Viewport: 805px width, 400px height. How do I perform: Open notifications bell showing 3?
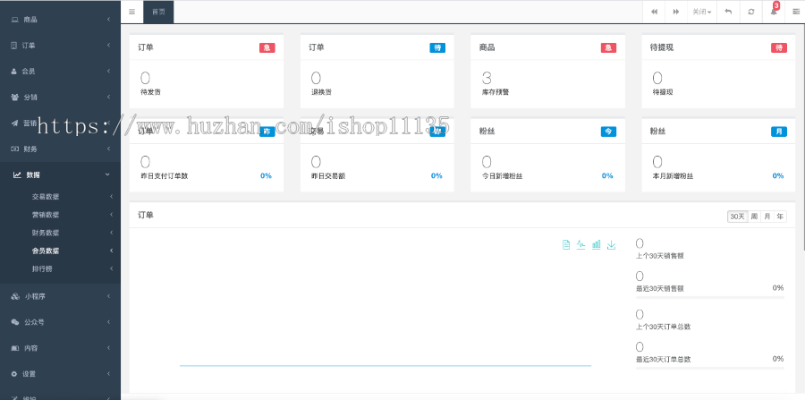pyautogui.click(x=774, y=12)
